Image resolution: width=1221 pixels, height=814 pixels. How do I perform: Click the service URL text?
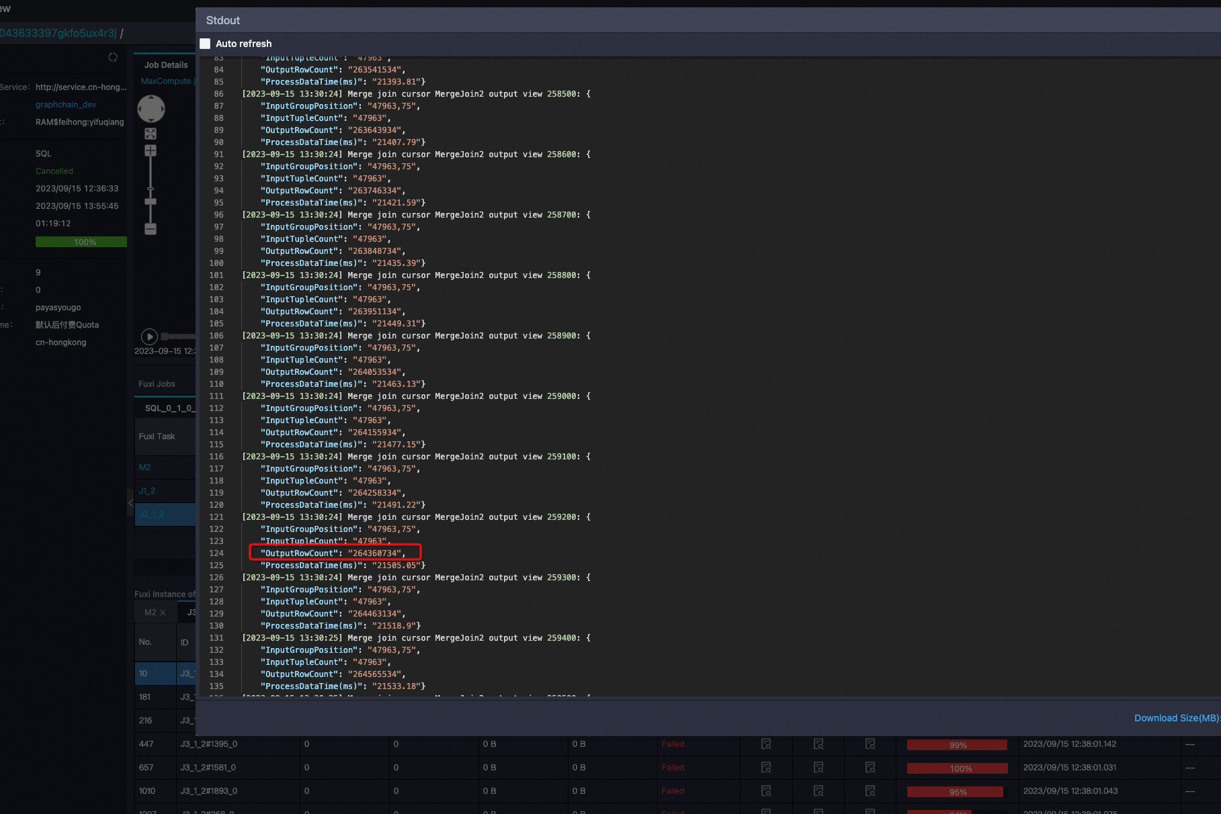81,87
